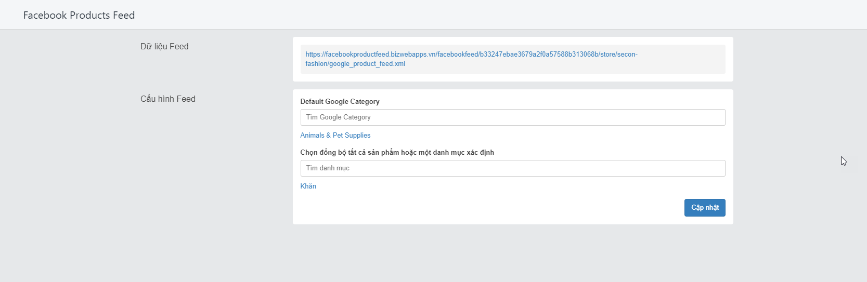Select the Khăn category link

(x=308, y=186)
